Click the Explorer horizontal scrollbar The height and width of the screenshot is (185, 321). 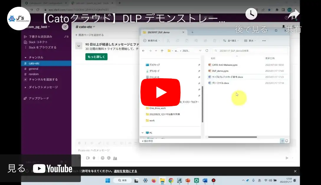(232, 137)
